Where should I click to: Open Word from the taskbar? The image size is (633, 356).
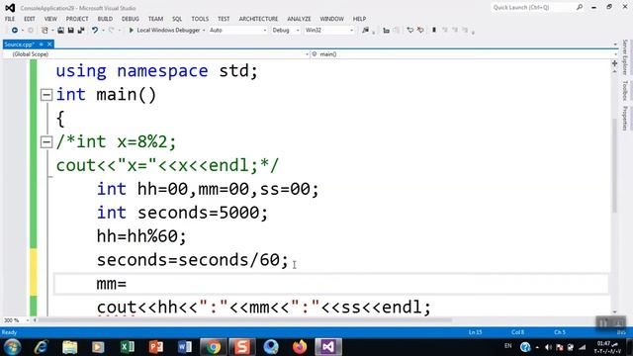pos(185,347)
